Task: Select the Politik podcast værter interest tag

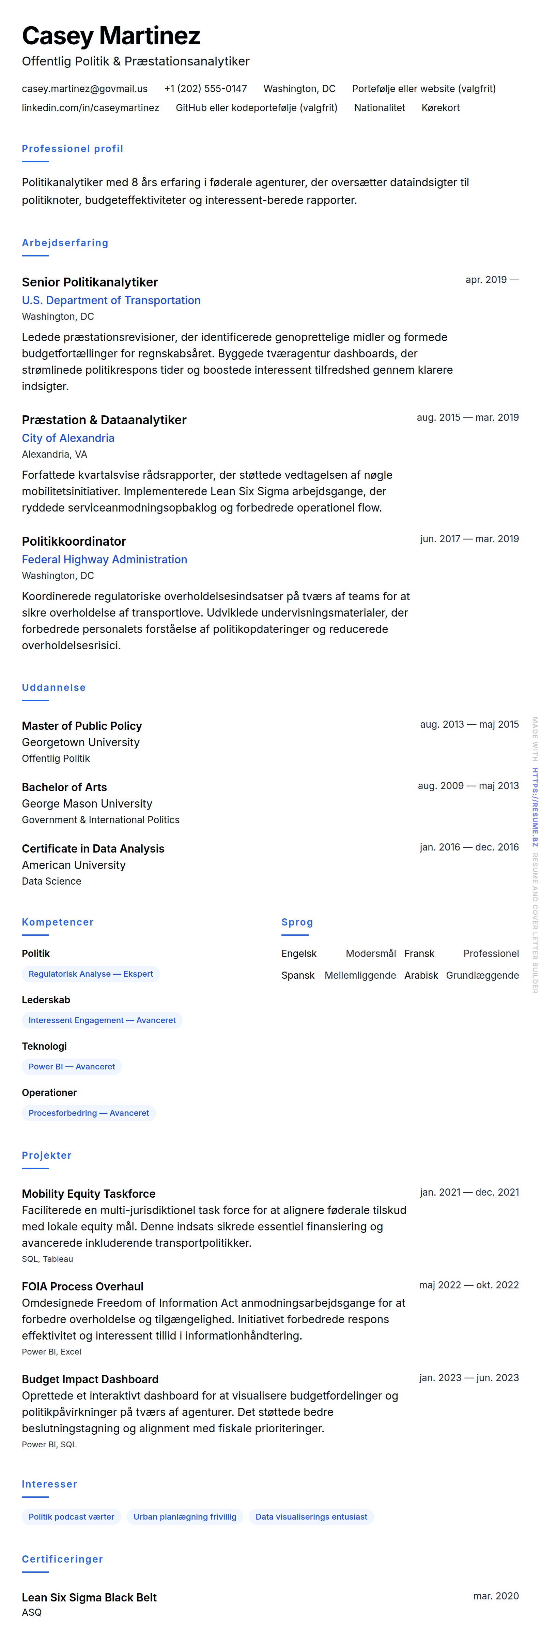Action: (71, 1517)
